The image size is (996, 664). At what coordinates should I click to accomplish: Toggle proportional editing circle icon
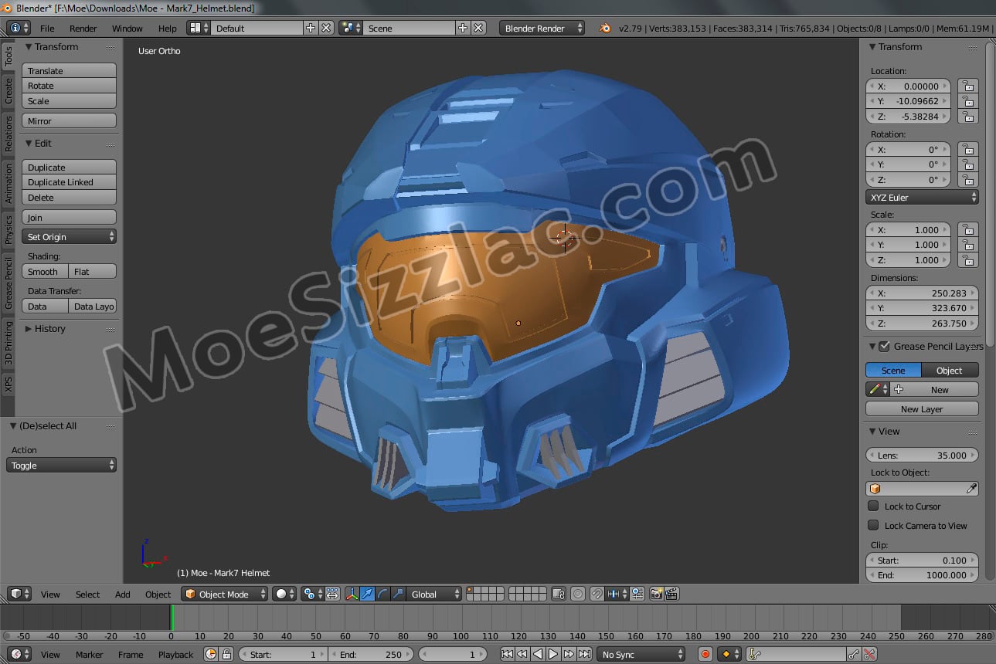coord(578,594)
